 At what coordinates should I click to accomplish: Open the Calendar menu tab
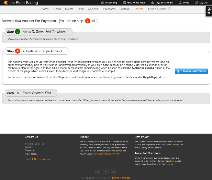pyautogui.click(x=93, y=9)
